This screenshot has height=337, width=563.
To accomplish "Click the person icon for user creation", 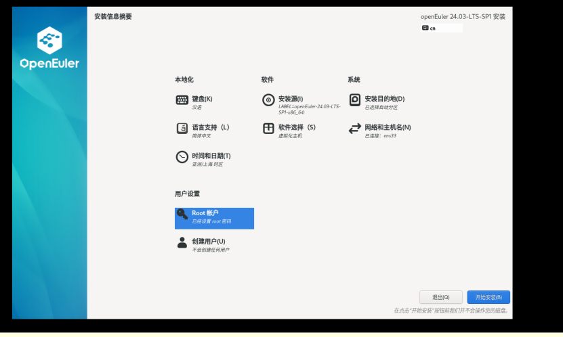I will (x=182, y=243).
